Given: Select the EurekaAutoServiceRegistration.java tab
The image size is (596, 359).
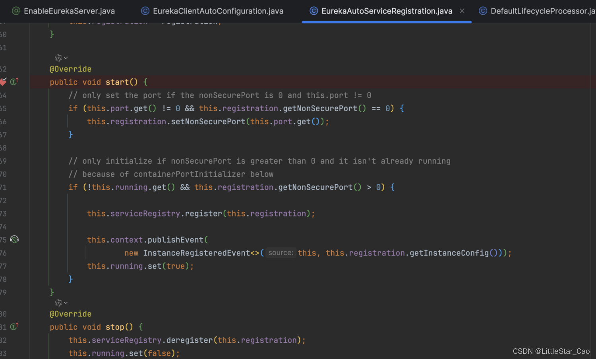Looking at the screenshot, I should pyautogui.click(x=387, y=11).
